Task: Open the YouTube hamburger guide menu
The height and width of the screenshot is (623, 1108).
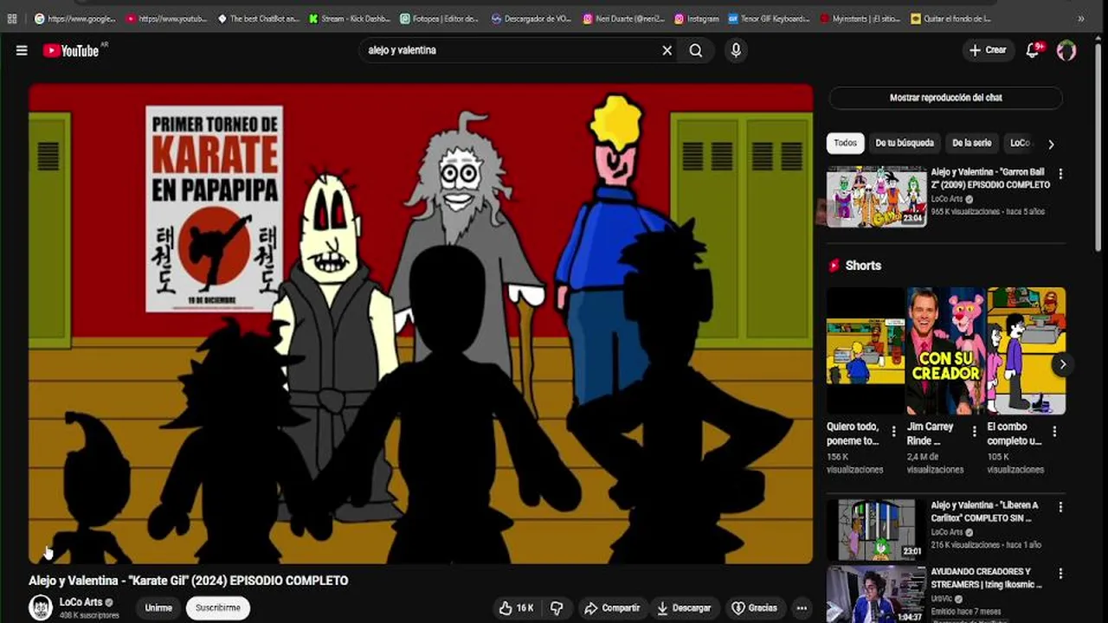Action: tap(22, 50)
